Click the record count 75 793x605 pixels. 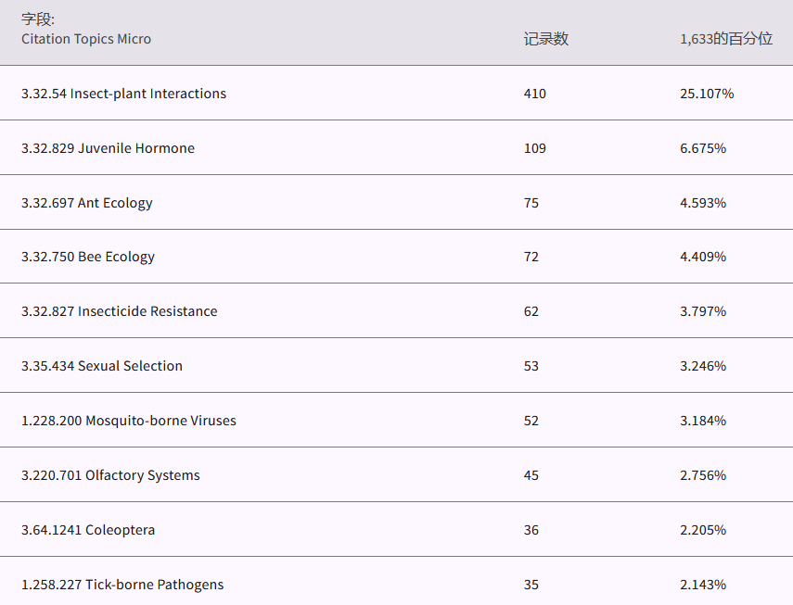[x=531, y=203]
